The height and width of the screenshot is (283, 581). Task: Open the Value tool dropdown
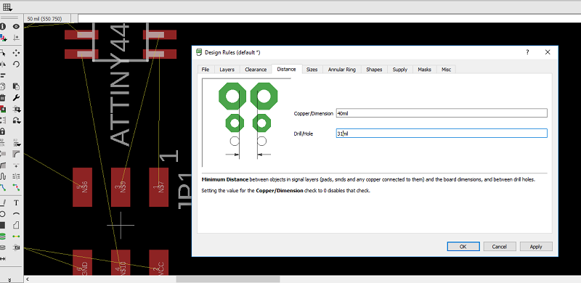(16, 143)
